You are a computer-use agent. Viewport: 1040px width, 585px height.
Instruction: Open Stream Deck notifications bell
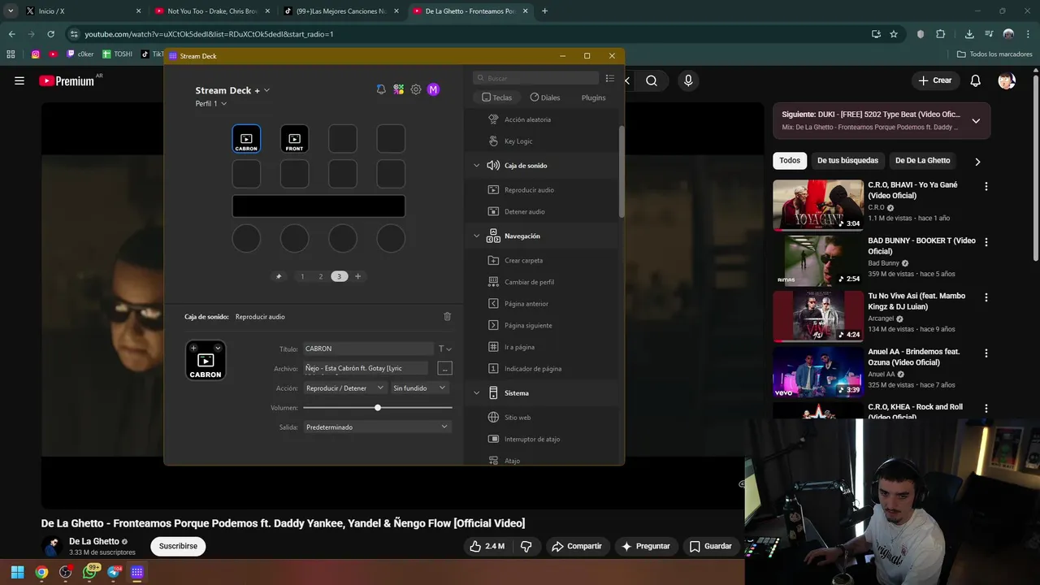pos(381,89)
